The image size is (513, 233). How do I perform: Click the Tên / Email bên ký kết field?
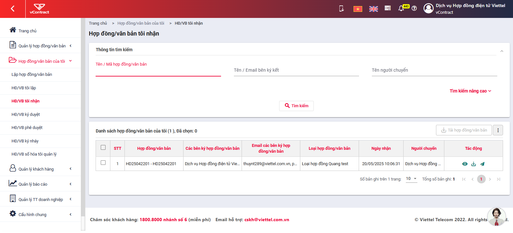296,70
